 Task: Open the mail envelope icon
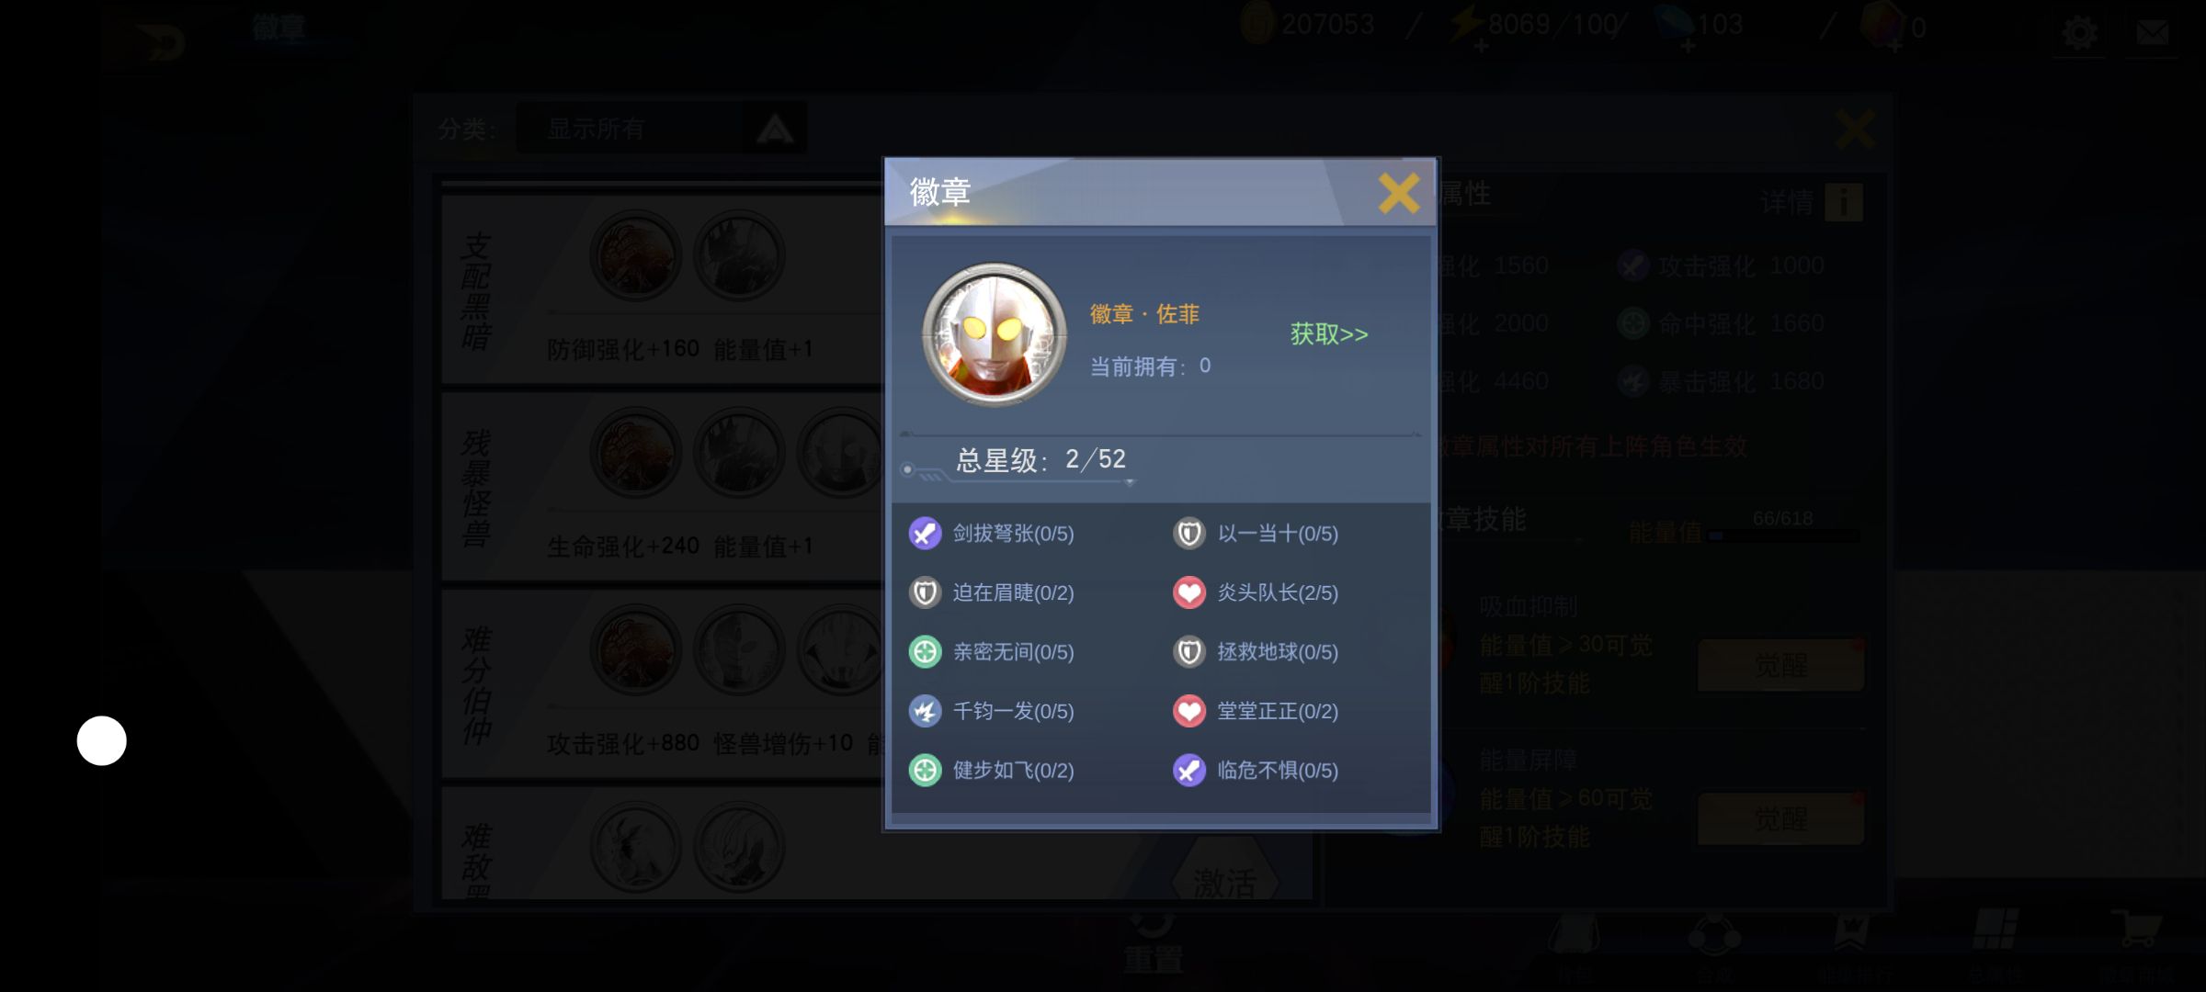click(2153, 33)
